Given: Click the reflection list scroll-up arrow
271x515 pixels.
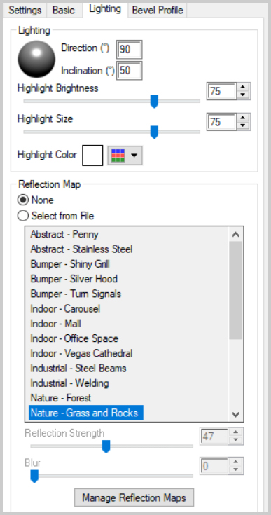Looking at the screenshot, I should point(235,234).
